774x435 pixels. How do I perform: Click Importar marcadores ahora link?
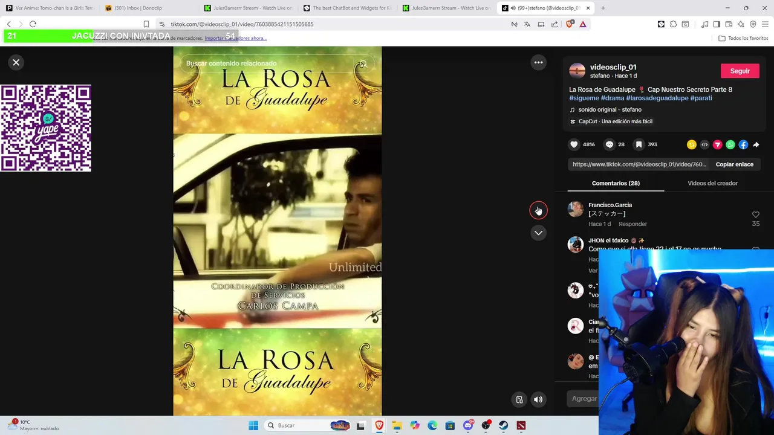point(235,38)
